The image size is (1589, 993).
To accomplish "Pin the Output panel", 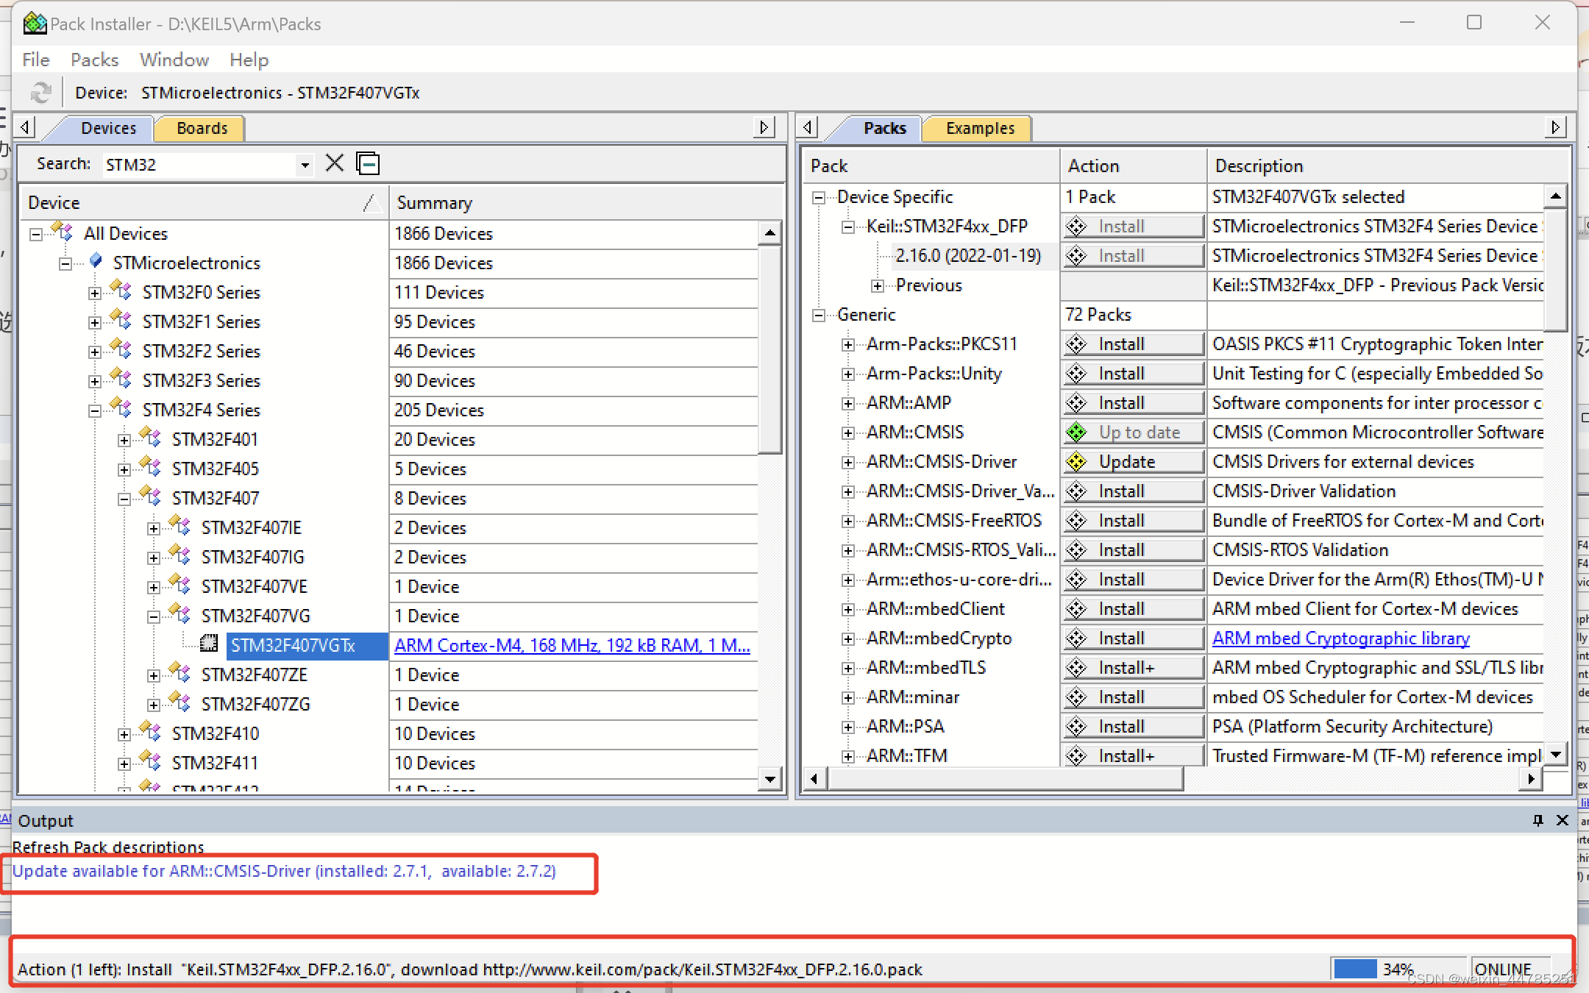I will pyautogui.click(x=1538, y=820).
